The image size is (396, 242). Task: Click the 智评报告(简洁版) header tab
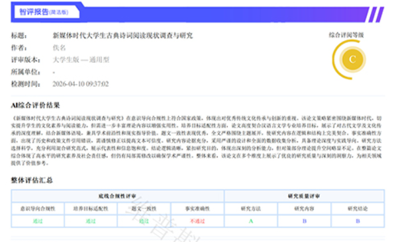pyautogui.click(x=47, y=12)
